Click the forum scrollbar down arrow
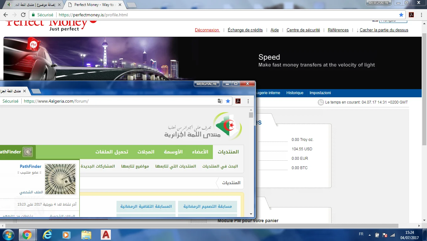 (251, 214)
